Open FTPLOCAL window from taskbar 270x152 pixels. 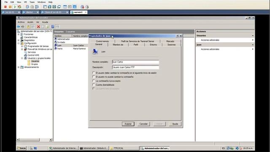(x=124, y=148)
